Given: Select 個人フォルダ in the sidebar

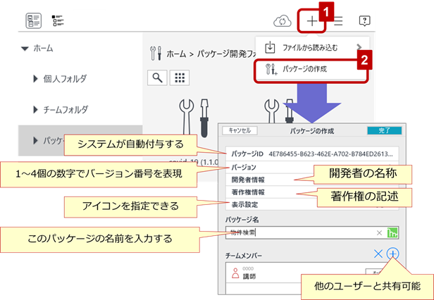Looking at the screenshot, I should pyautogui.click(x=65, y=79).
